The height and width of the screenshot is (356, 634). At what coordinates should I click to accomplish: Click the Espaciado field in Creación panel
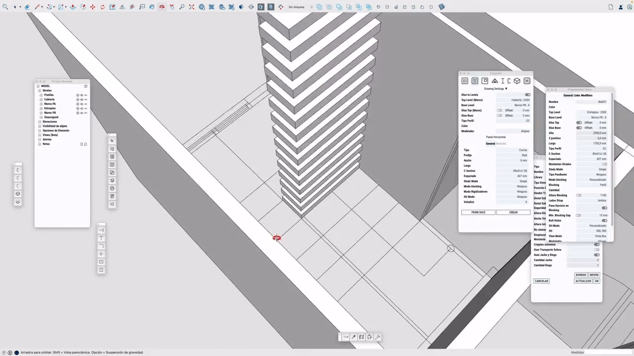click(x=512, y=176)
